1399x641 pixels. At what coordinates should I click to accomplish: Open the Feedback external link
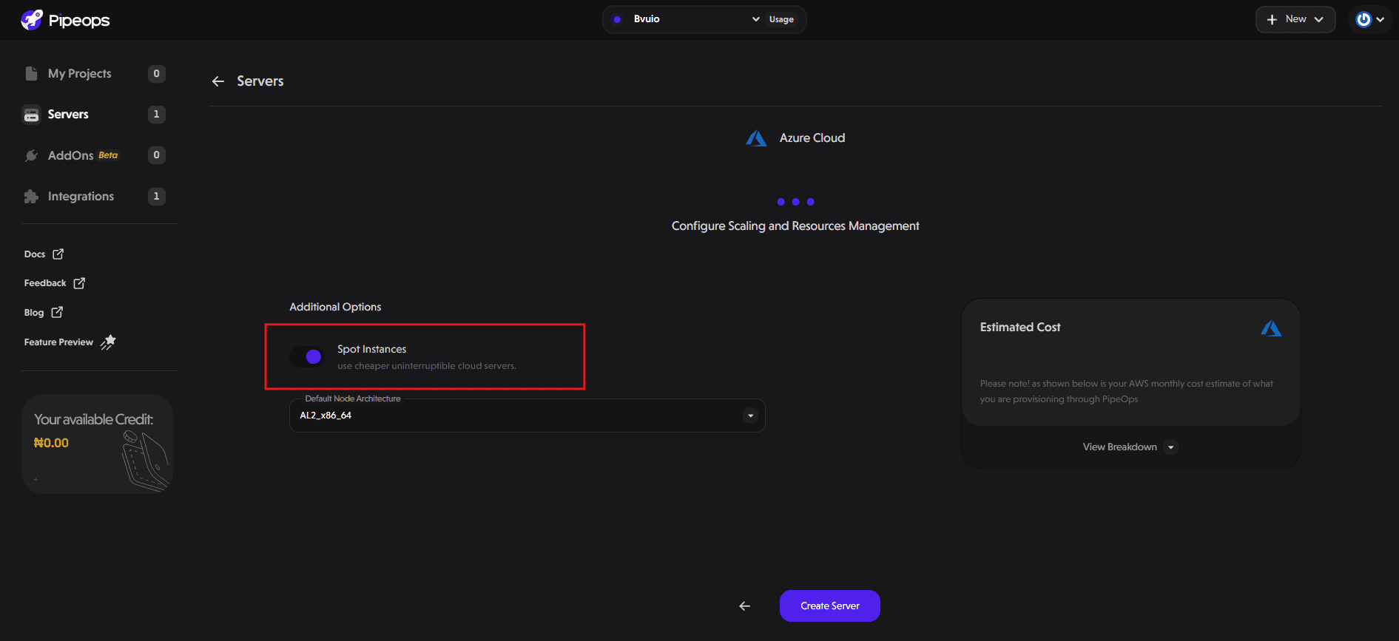[x=55, y=283]
